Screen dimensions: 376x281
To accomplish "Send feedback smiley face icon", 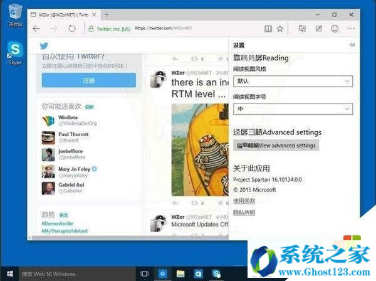I will [x=335, y=29].
